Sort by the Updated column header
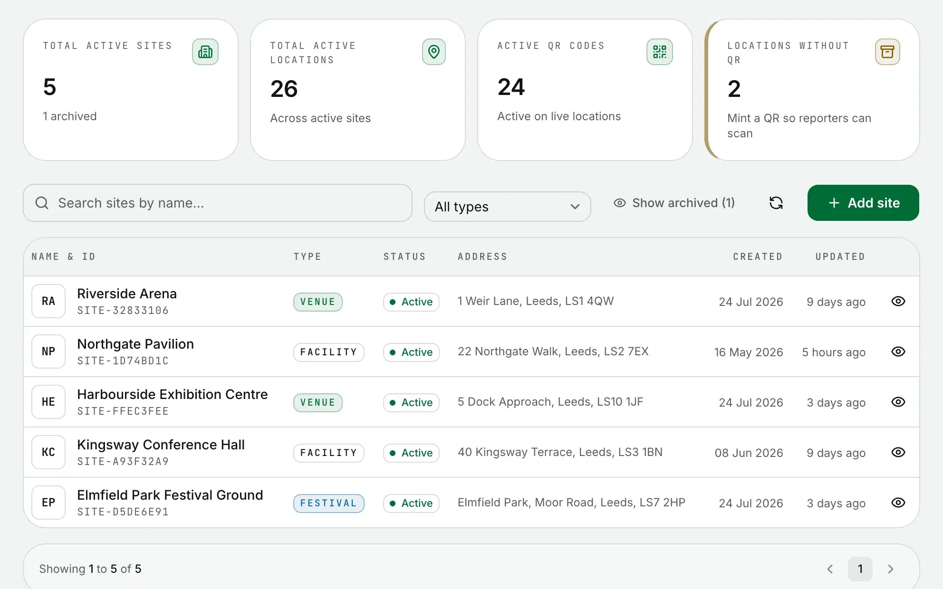The width and height of the screenshot is (943, 589). (840, 256)
